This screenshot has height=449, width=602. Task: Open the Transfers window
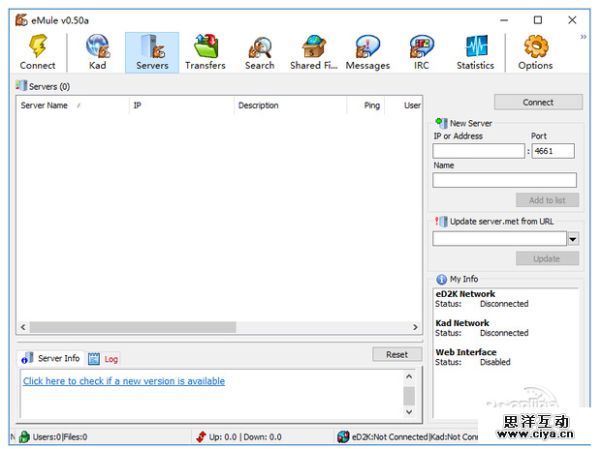(x=205, y=46)
